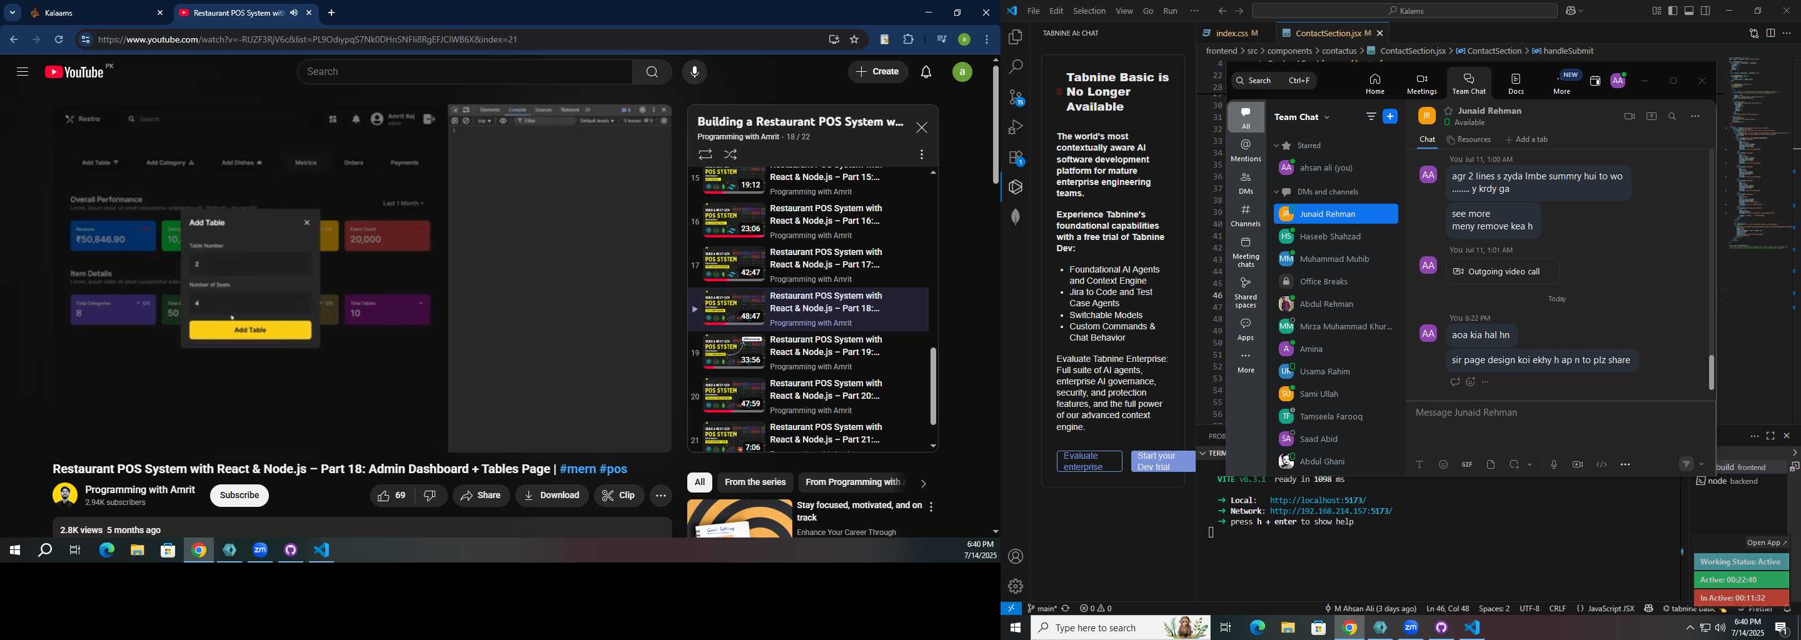Open the emoji picker in Zoom message toolbar
Image resolution: width=1801 pixels, height=640 pixels.
click(x=1443, y=464)
